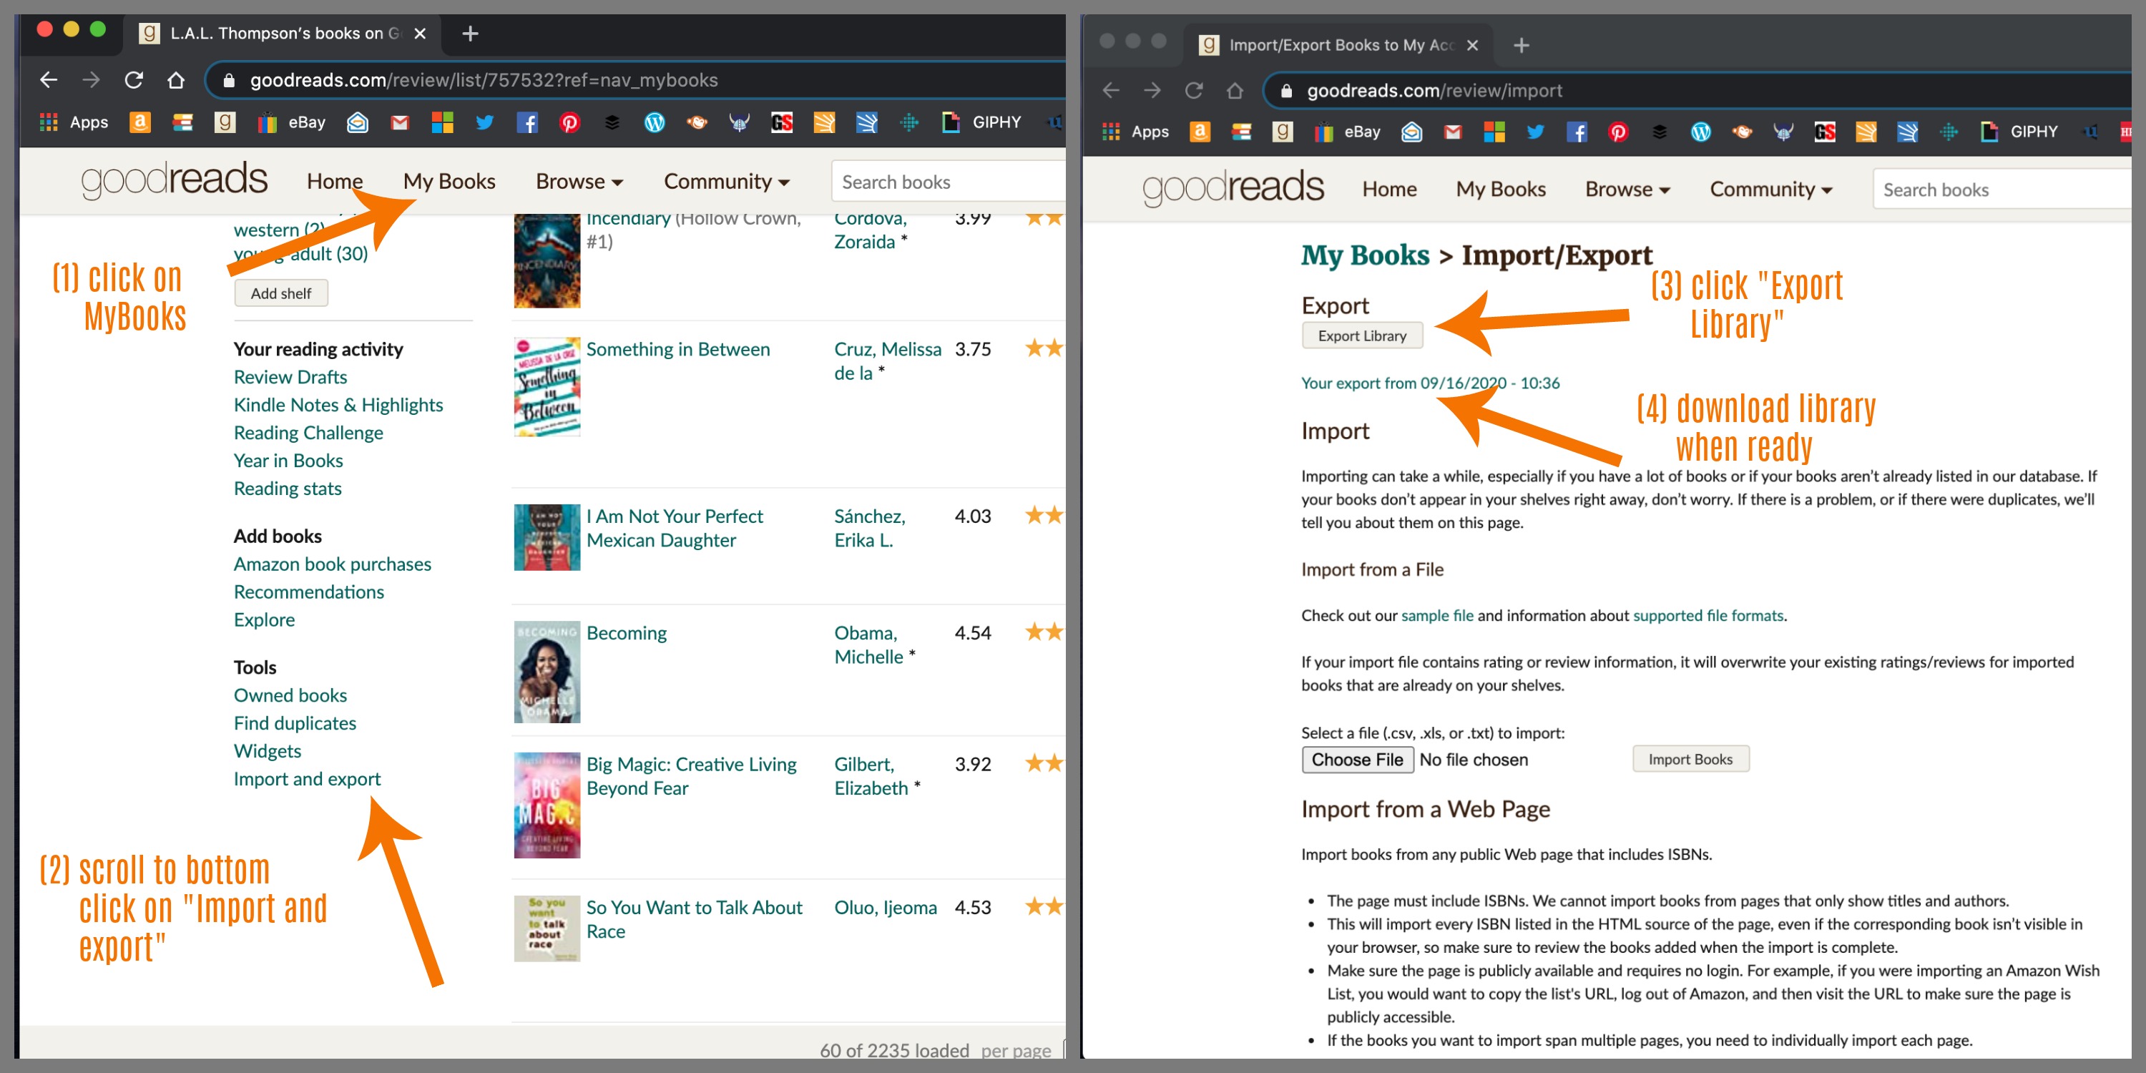Open the Find duplicates link
This screenshot has width=2146, height=1073.
(295, 723)
